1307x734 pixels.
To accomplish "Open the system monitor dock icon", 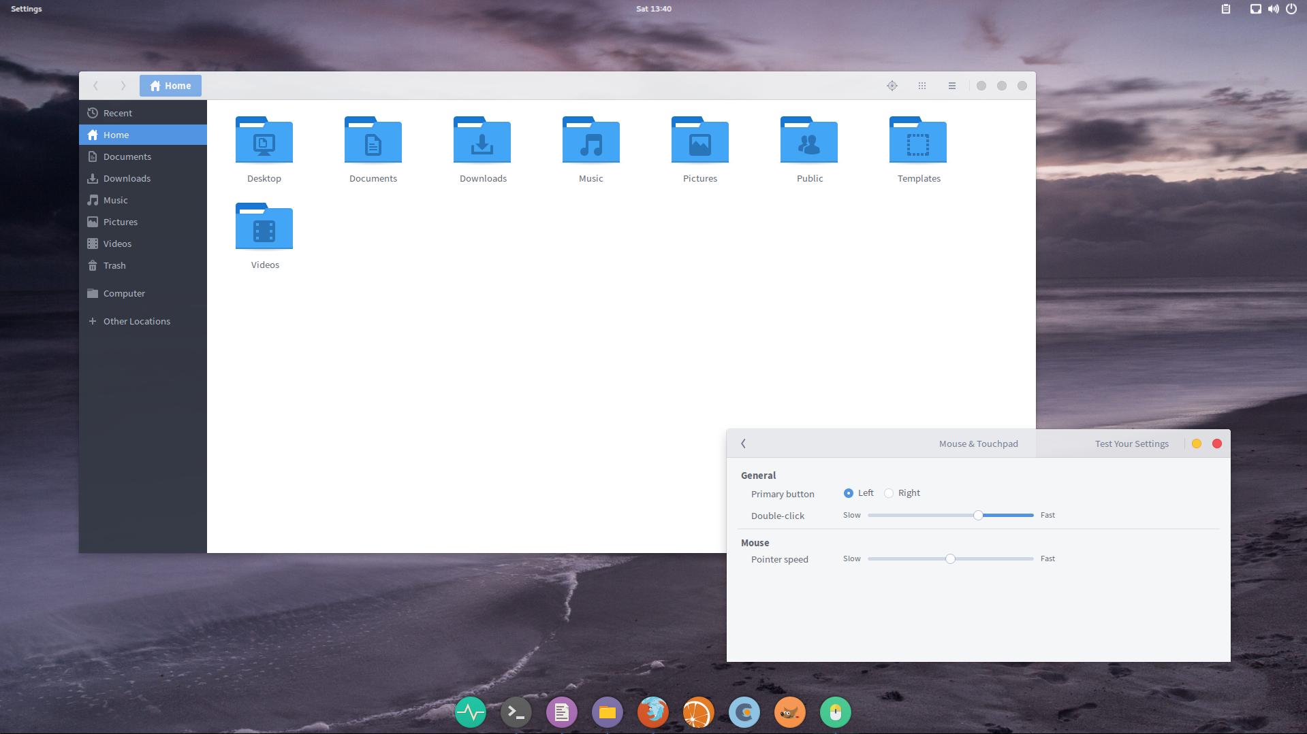I will [471, 712].
